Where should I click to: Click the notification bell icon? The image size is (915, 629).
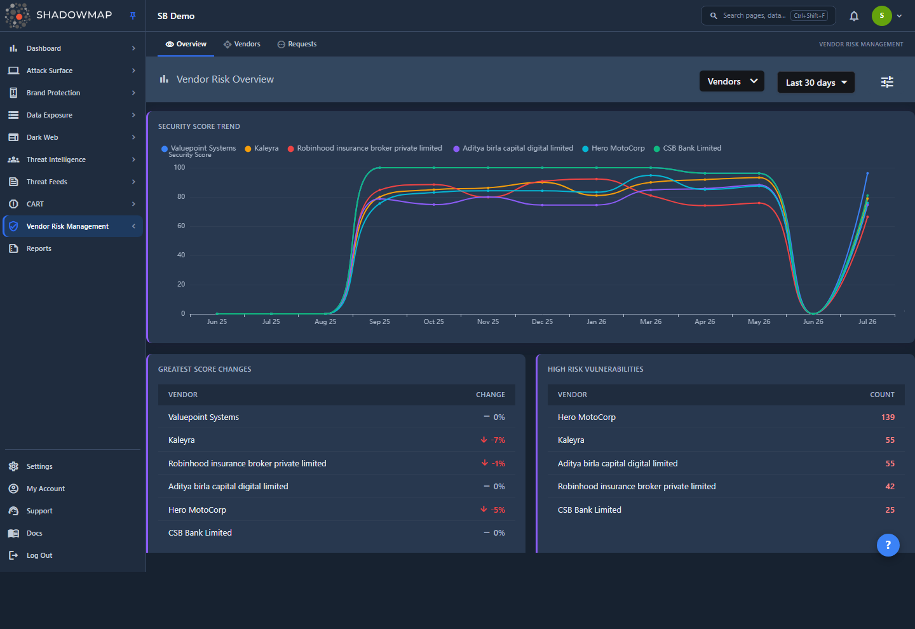point(854,16)
